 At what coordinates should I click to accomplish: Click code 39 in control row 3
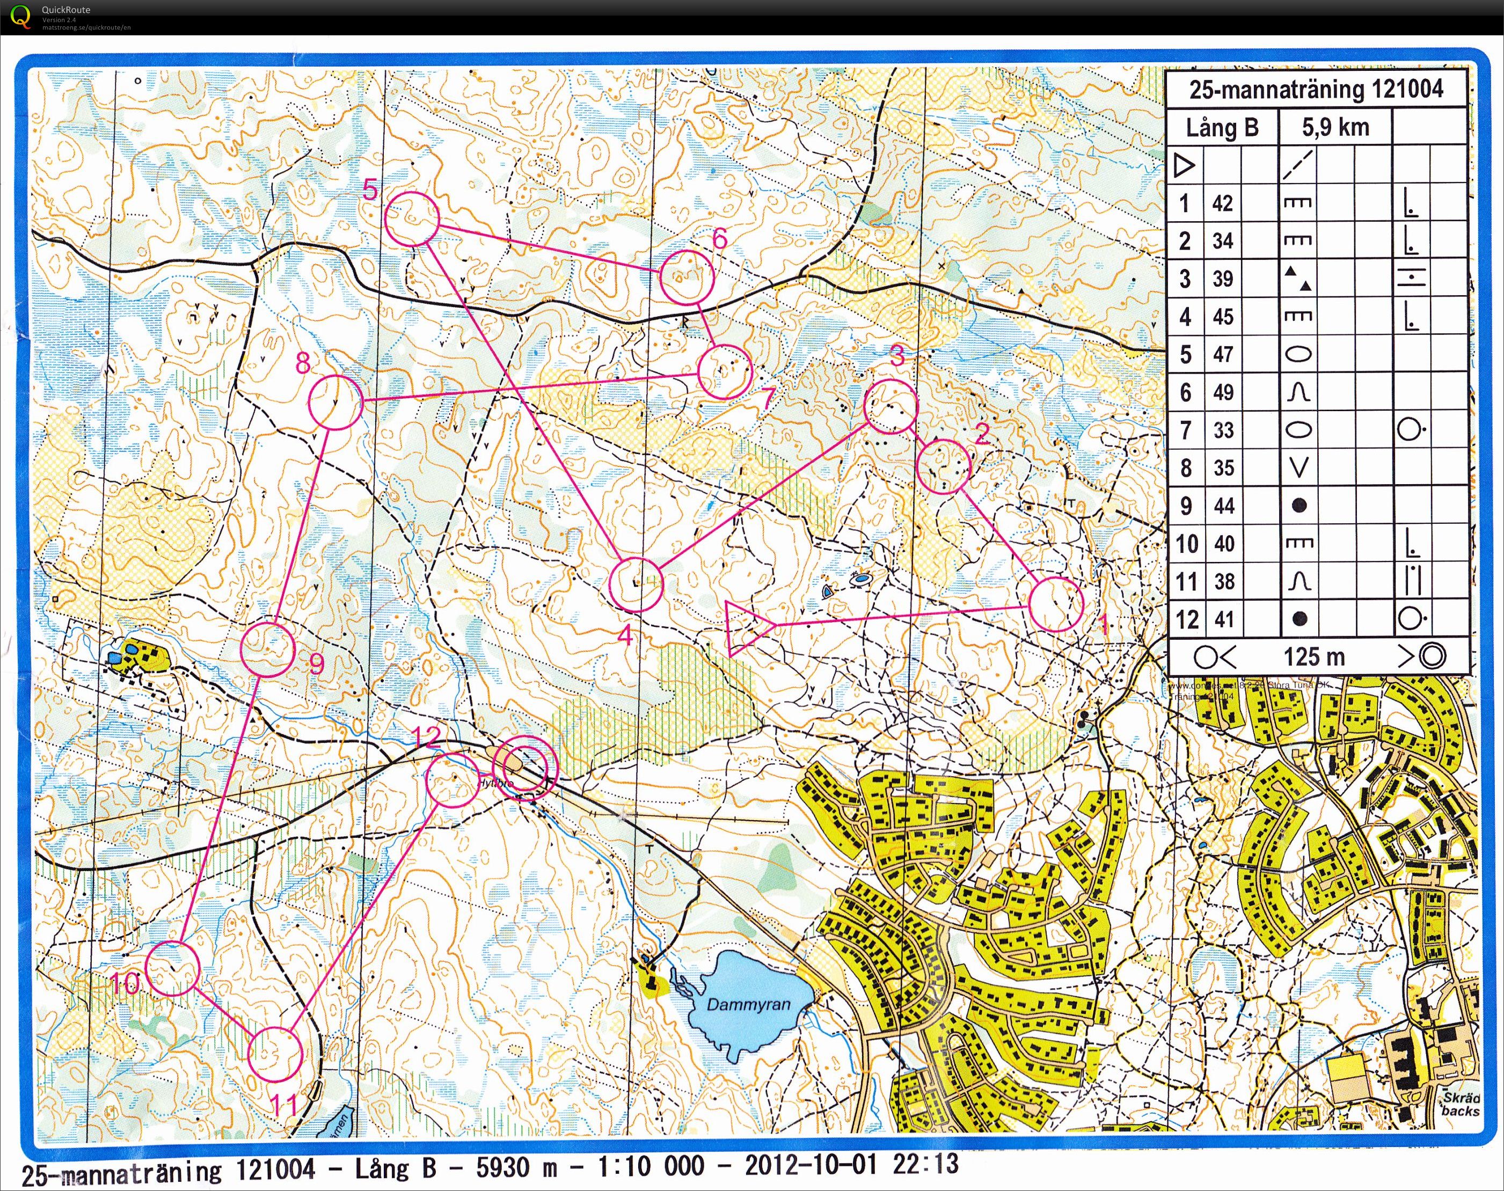pos(1222,279)
